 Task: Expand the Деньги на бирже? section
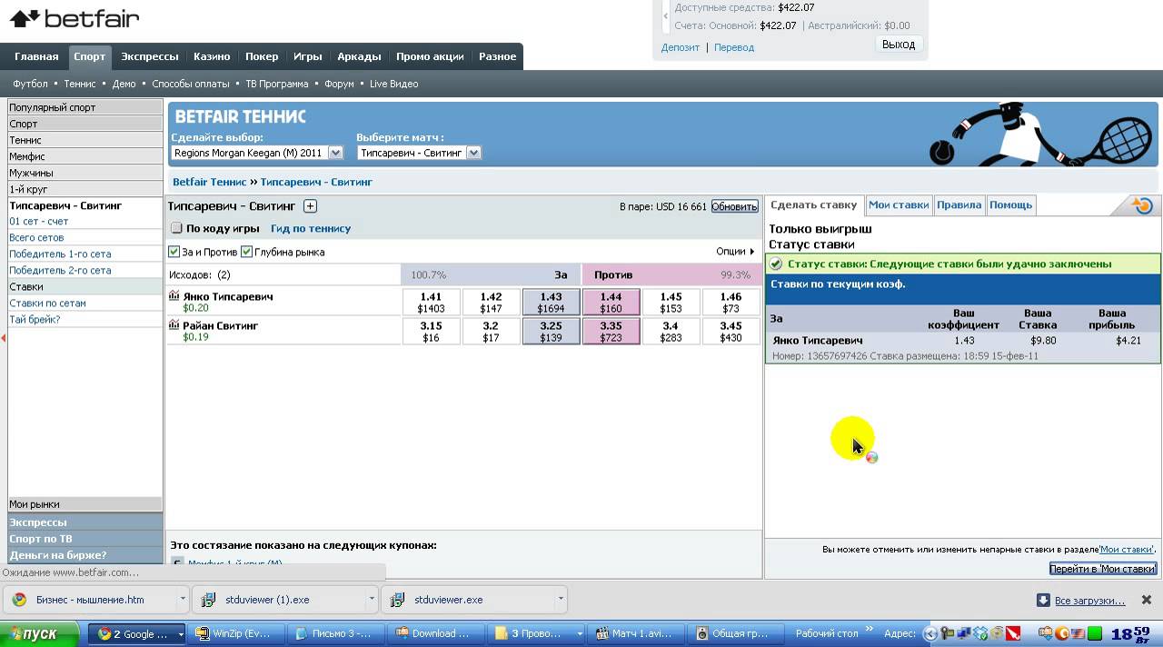84,554
